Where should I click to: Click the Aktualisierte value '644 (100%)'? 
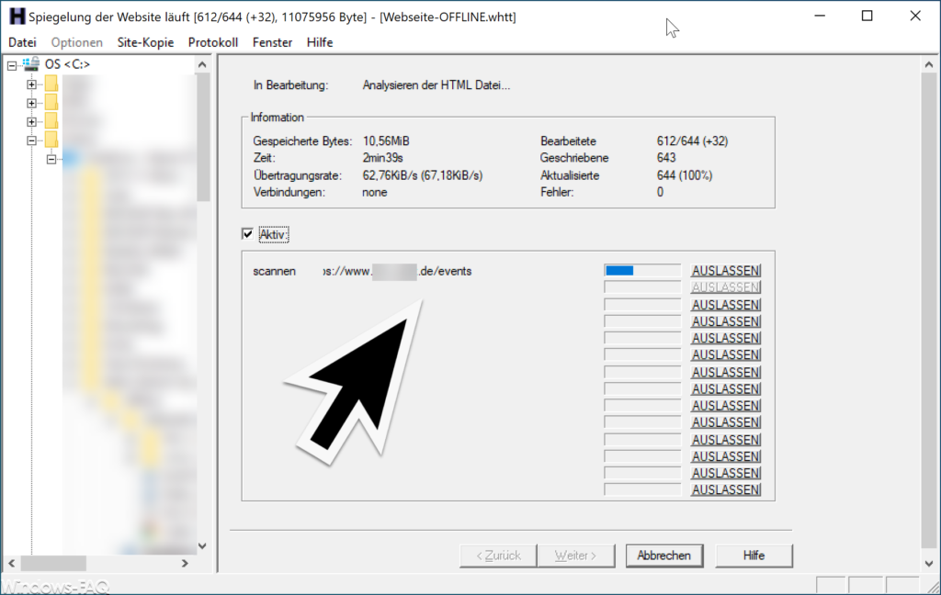point(684,175)
